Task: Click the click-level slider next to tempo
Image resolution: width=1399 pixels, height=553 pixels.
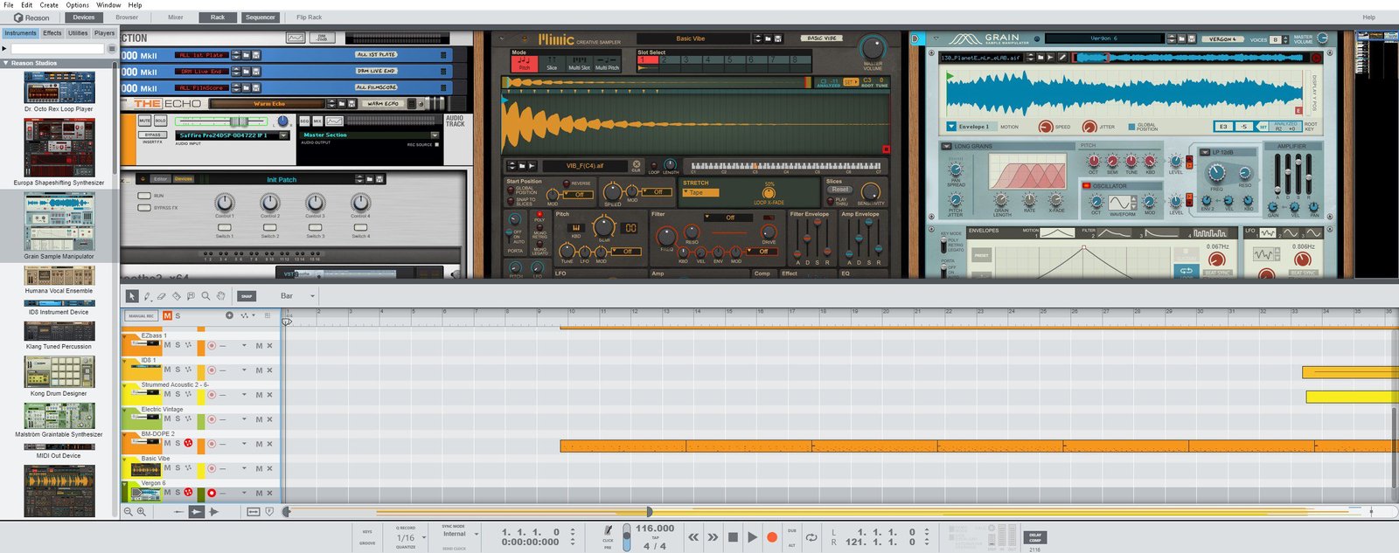Action: click(626, 536)
